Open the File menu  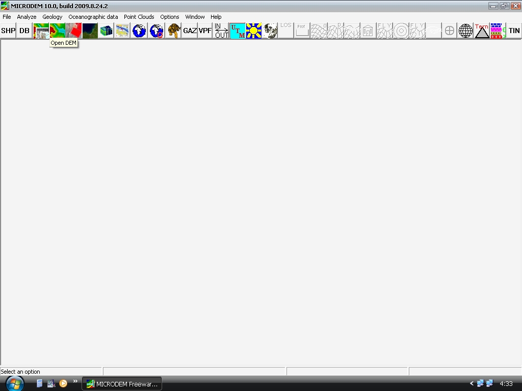point(7,17)
